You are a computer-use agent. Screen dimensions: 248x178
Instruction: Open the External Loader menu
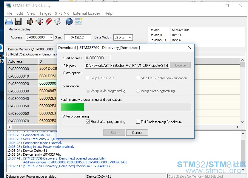[x=87, y=13]
